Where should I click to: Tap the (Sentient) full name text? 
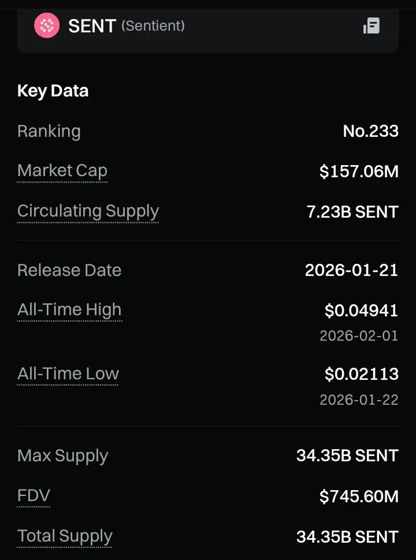(x=153, y=26)
